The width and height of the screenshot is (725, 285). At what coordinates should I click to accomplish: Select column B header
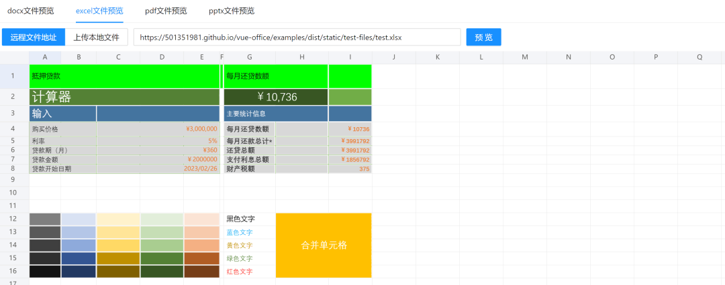coord(79,57)
